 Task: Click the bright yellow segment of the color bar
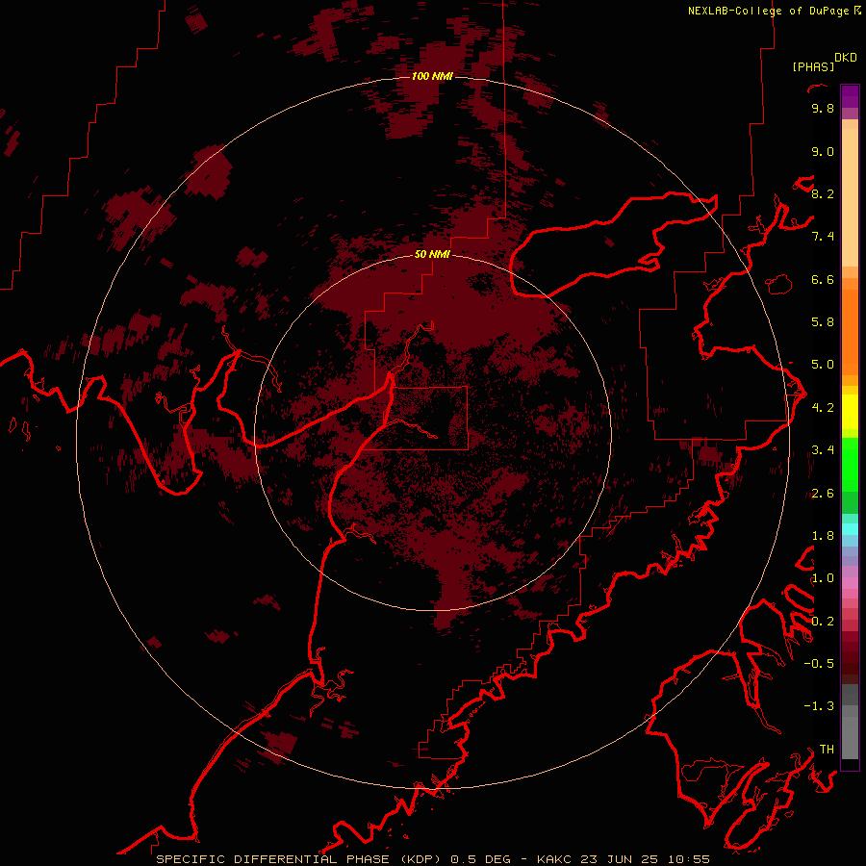pos(850,412)
